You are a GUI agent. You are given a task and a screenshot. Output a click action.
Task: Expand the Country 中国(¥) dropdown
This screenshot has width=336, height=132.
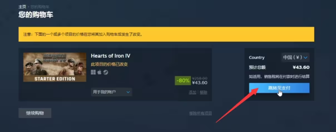(x=295, y=57)
